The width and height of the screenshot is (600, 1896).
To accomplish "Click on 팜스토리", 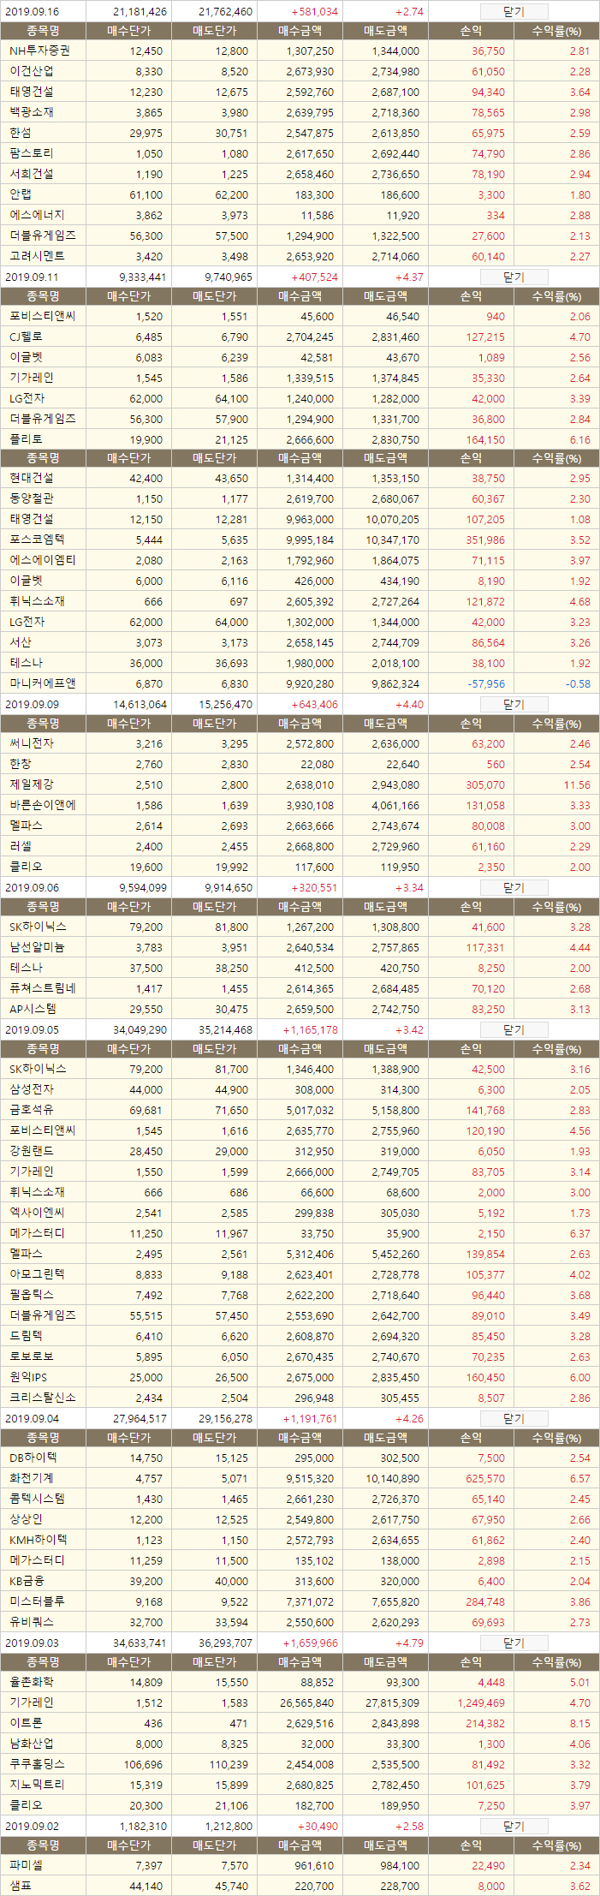I will (x=32, y=153).
